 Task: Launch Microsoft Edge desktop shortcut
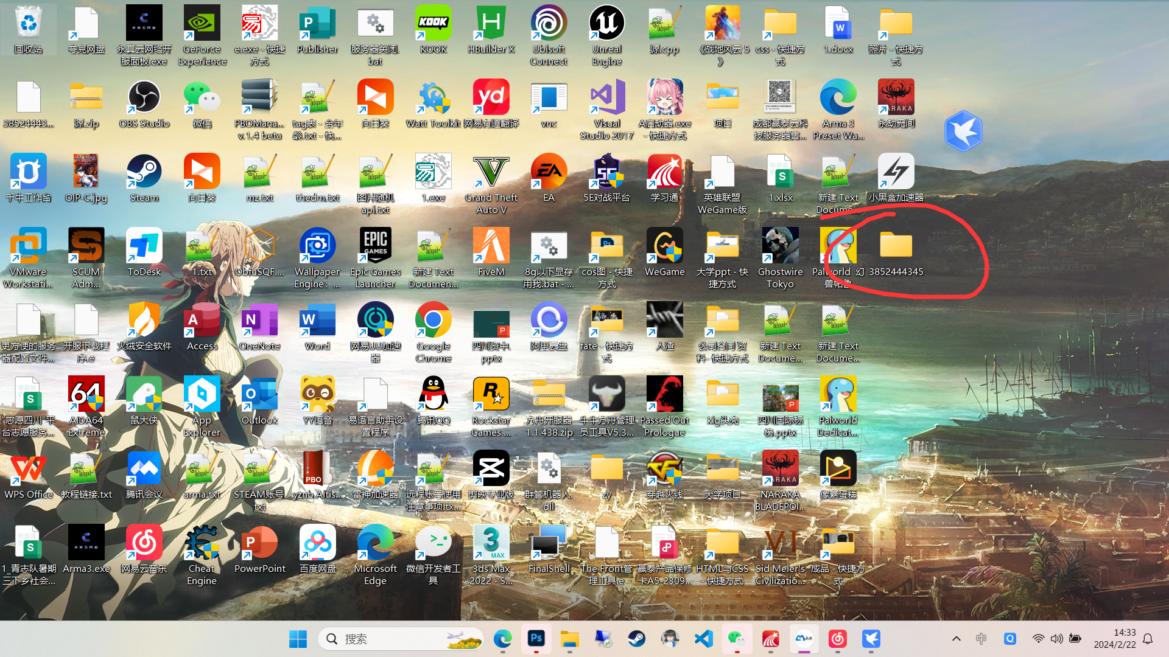pyautogui.click(x=375, y=555)
